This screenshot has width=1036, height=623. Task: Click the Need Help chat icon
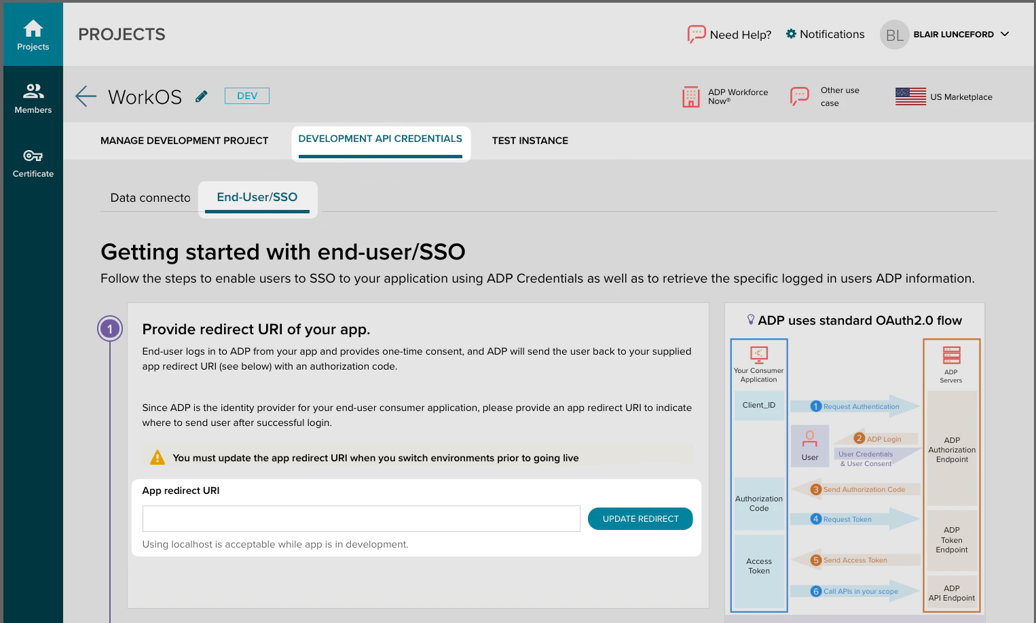(x=696, y=34)
